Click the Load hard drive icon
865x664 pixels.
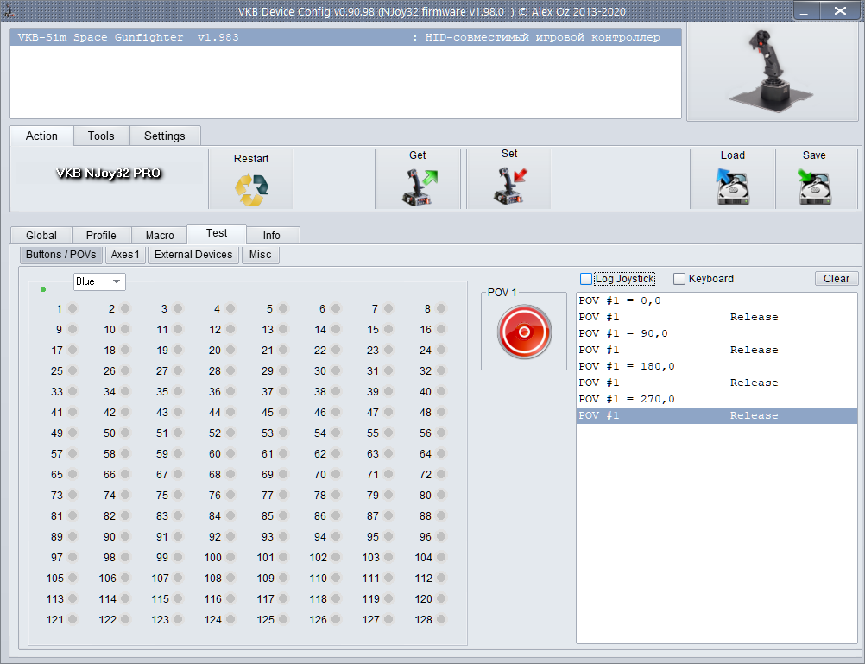[733, 187]
